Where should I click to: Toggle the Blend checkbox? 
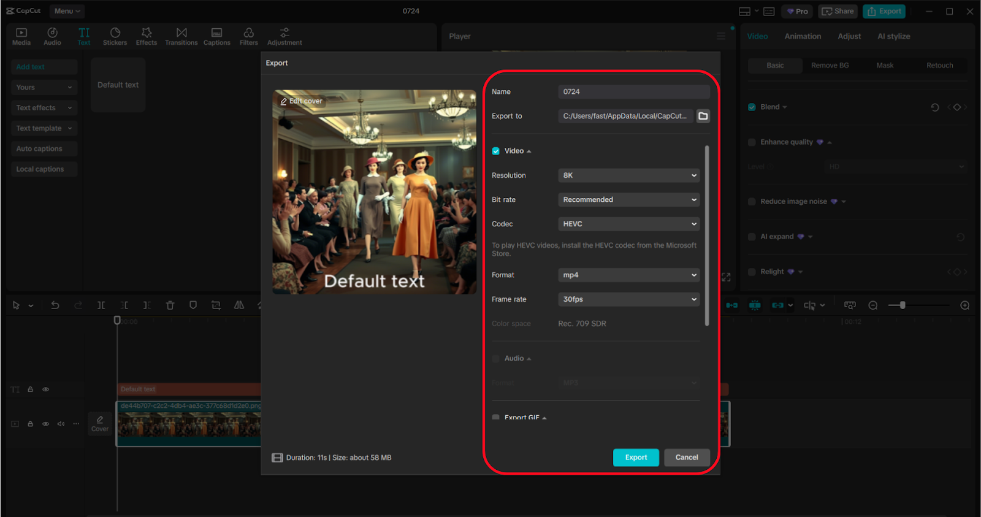(752, 107)
